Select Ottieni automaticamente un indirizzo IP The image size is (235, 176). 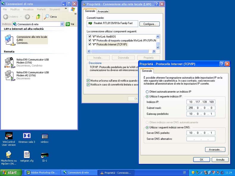147,92
